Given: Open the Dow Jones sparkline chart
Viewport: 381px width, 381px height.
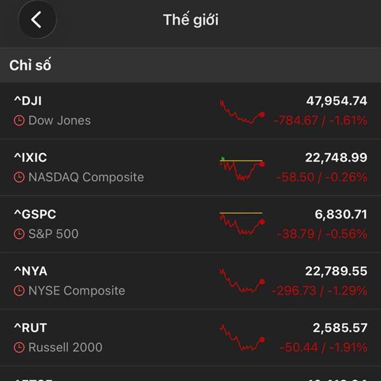Looking at the screenshot, I should pos(242,111).
